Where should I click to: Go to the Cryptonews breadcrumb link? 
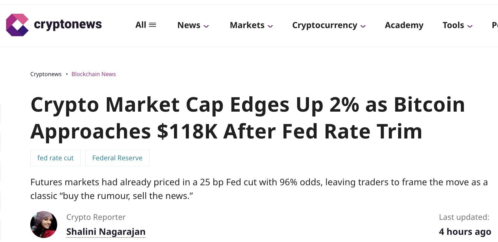coord(46,74)
